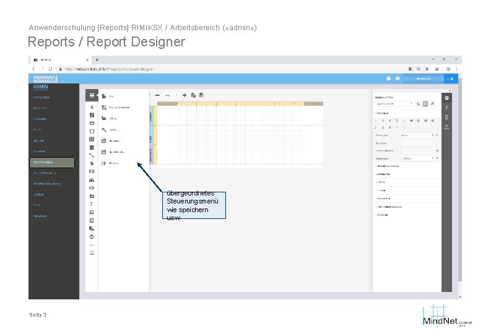Open the Expressions (f) tab in right strip
483x334 pixels.
point(446,108)
